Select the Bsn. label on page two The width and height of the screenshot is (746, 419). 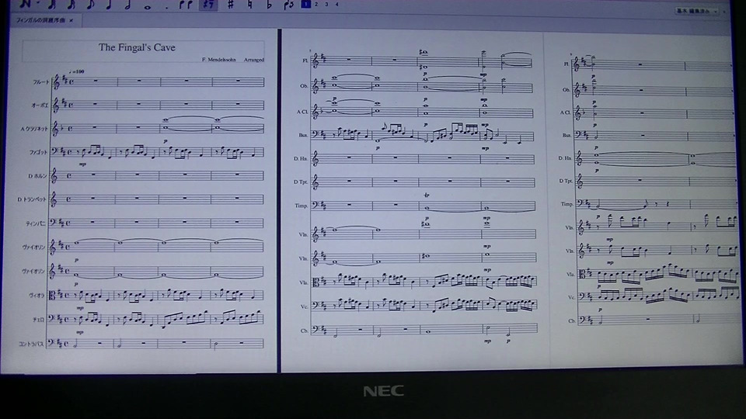coord(303,135)
